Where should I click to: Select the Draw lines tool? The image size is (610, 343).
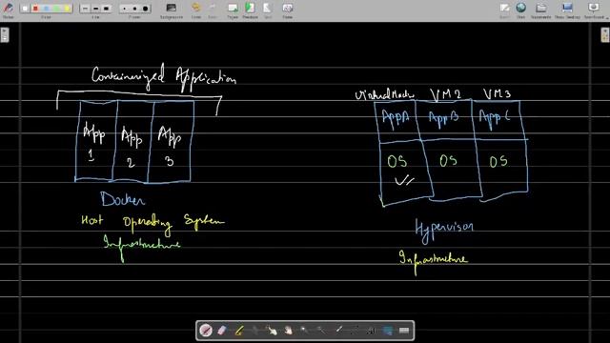[x=355, y=331]
